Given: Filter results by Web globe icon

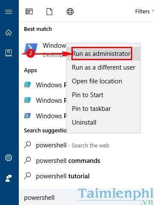Looking at the screenshot, I should click(70, 12).
